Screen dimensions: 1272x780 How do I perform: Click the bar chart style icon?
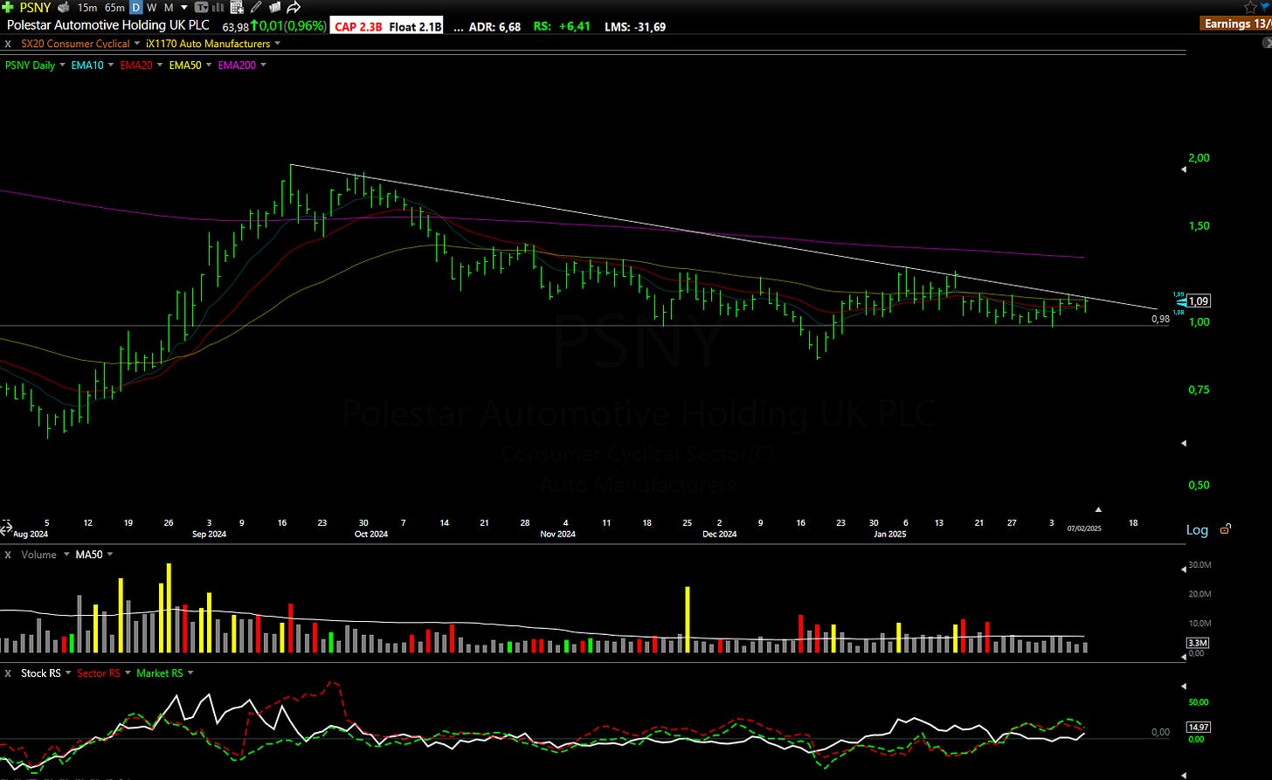218,7
